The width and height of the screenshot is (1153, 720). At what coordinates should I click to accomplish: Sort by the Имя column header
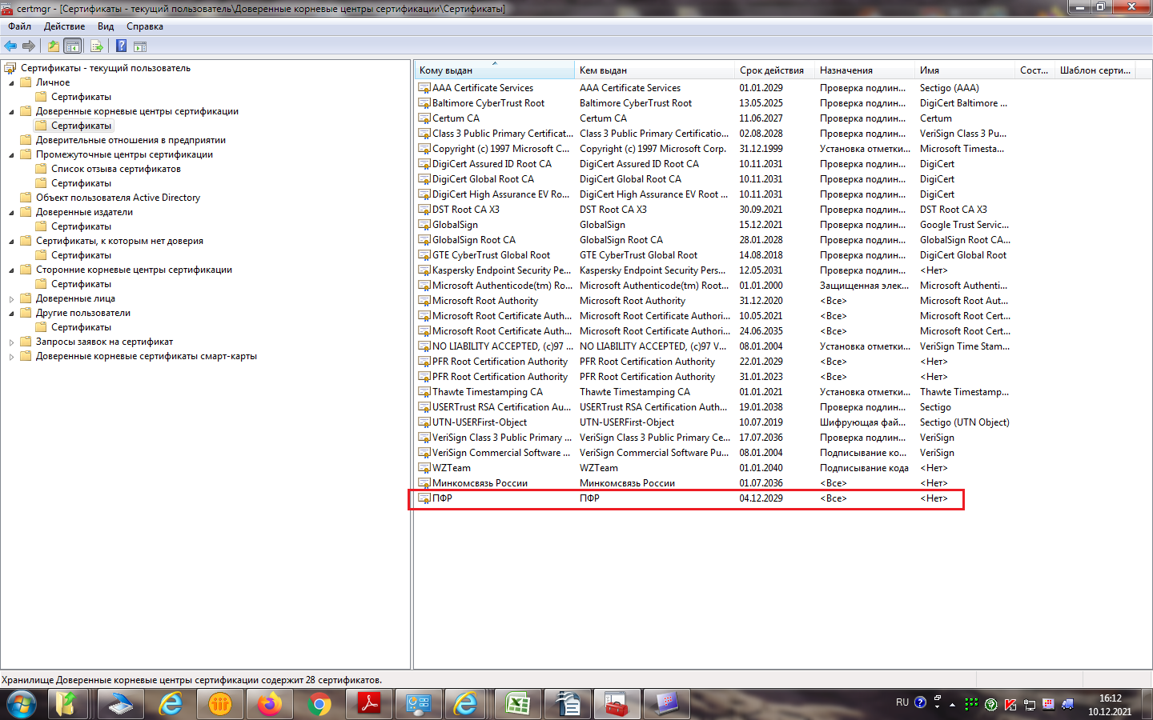(965, 70)
